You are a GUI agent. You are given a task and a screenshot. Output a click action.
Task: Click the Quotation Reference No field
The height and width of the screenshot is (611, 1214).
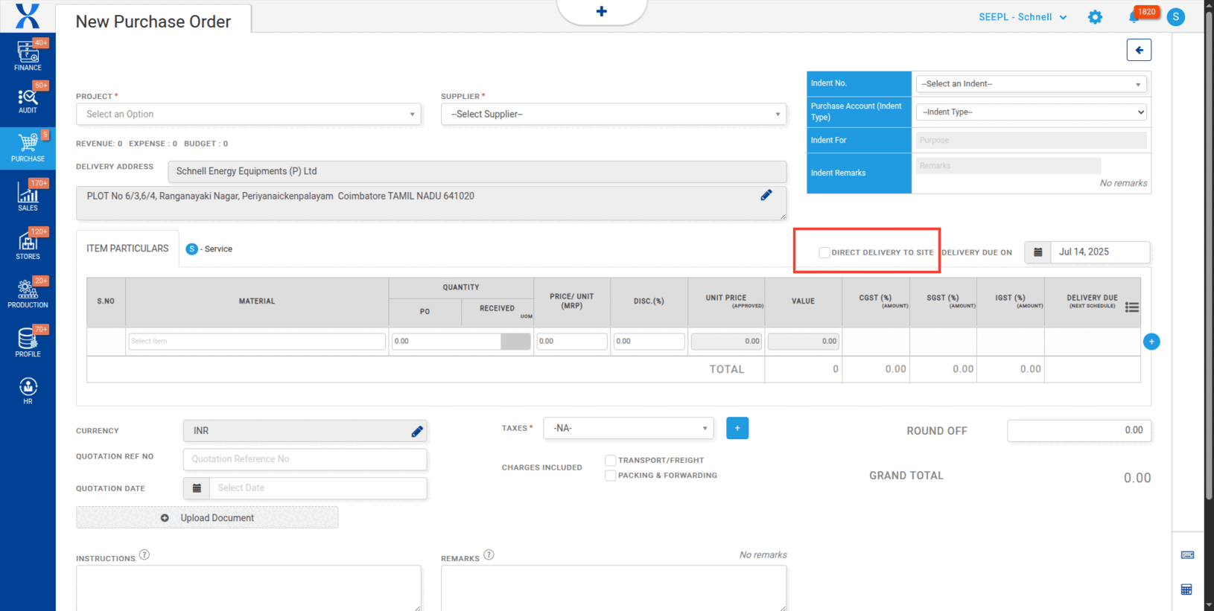(305, 459)
